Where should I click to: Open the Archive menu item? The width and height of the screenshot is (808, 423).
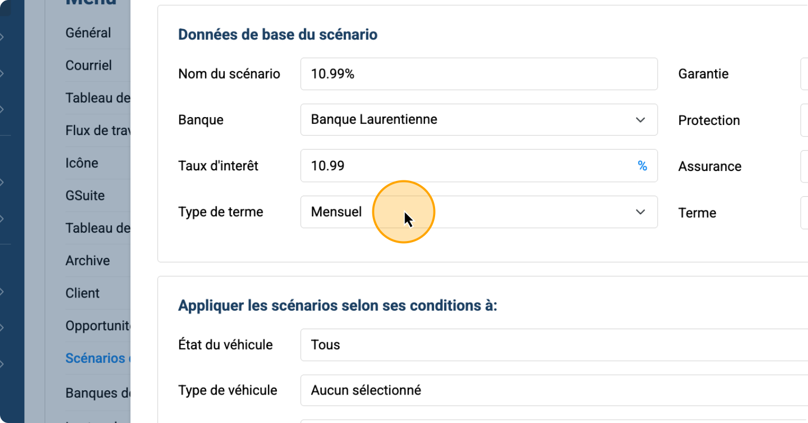[88, 261]
